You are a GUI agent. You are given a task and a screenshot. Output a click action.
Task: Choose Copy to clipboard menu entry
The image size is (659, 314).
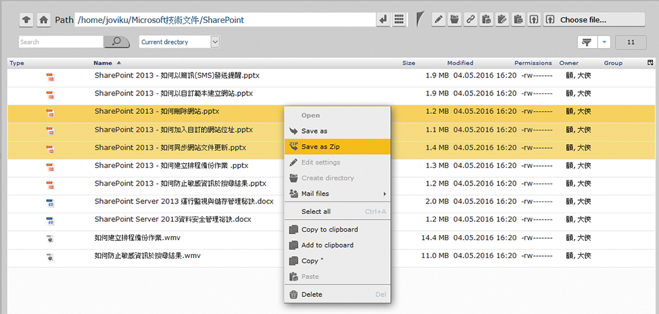point(337,230)
